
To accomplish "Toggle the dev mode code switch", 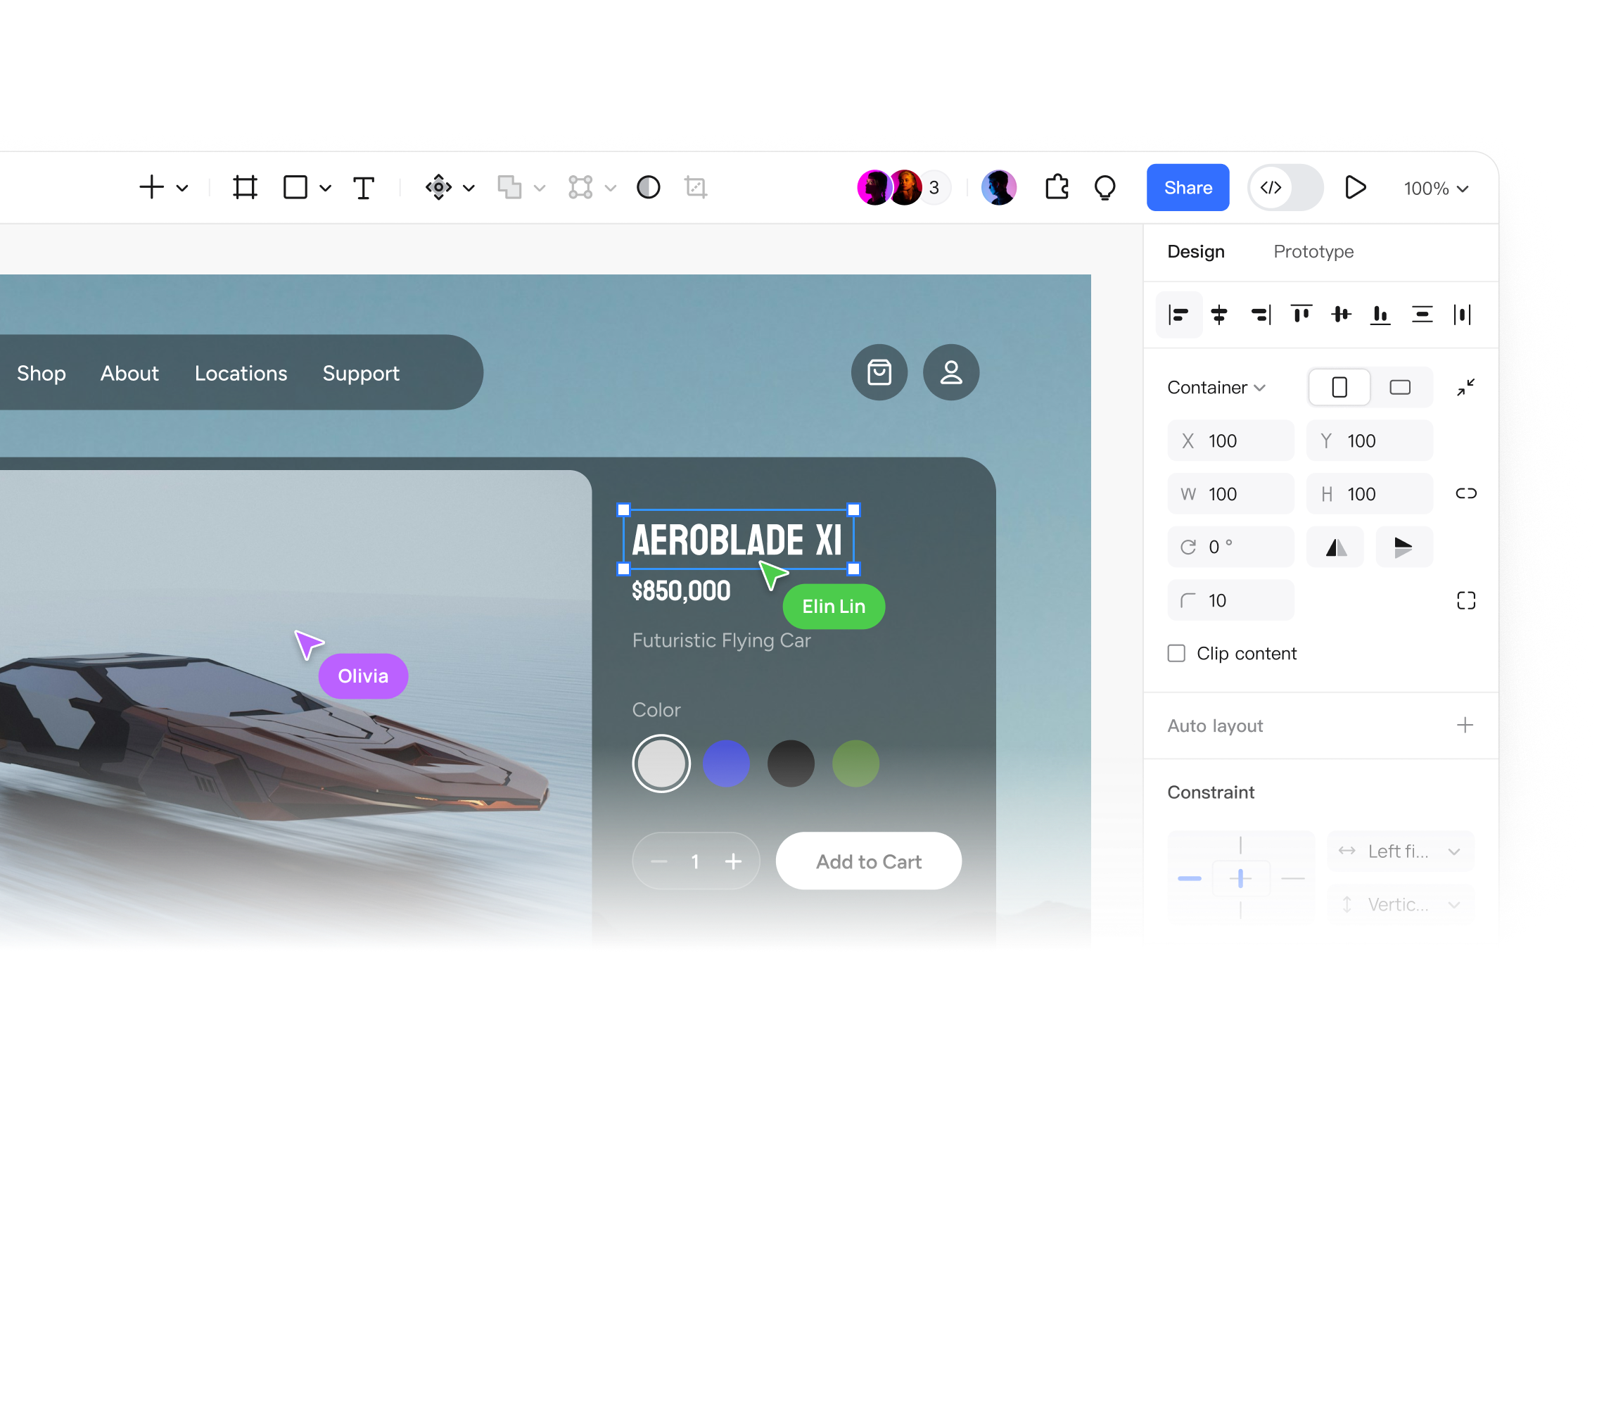I will 1285,187.
